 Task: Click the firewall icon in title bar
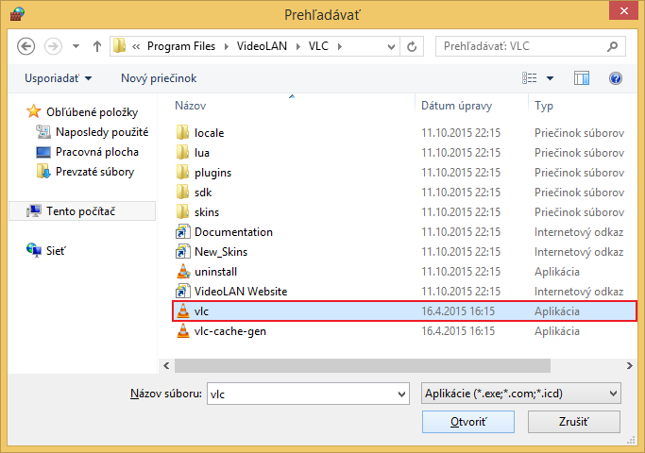point(17,14)
